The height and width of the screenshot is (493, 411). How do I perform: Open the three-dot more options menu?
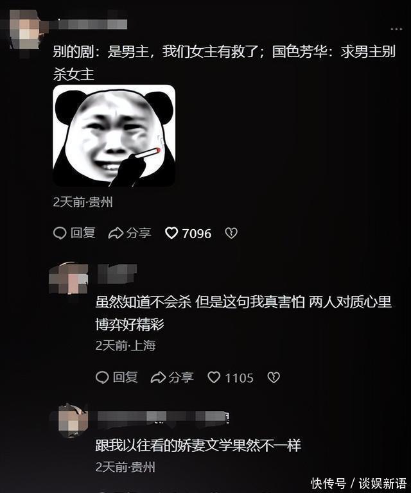(396, 30)
